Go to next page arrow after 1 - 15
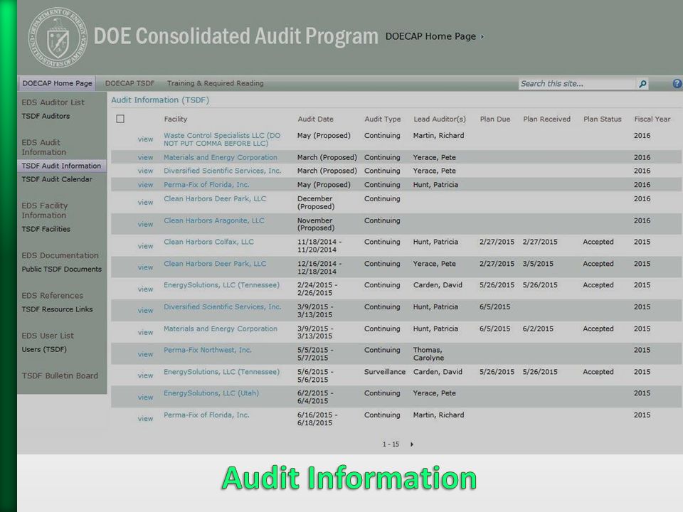Image resolution: width=683 pixels, height=512 pixels. [x=412, y=444]
